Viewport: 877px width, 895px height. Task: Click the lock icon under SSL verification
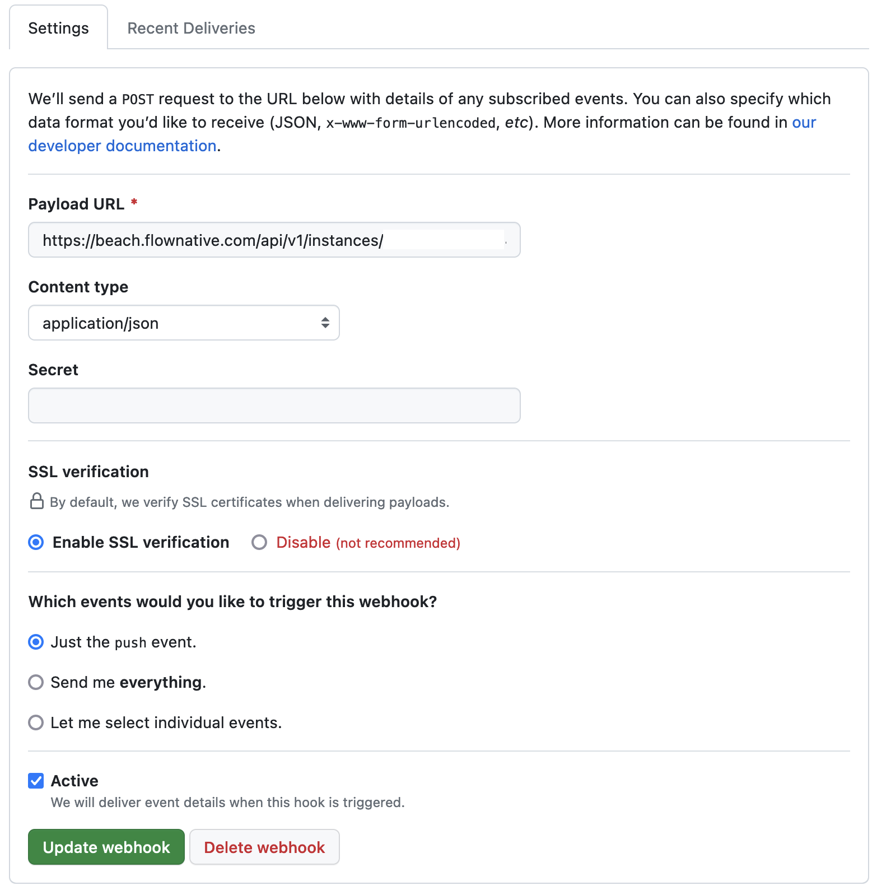pos(37,501)
